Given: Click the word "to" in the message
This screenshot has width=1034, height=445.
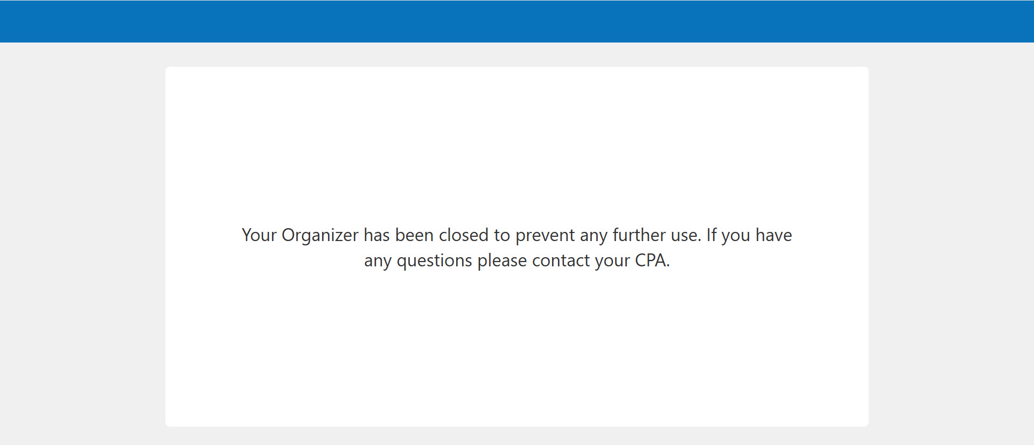Looking at the screenshot, I should (x=502, y=235).
